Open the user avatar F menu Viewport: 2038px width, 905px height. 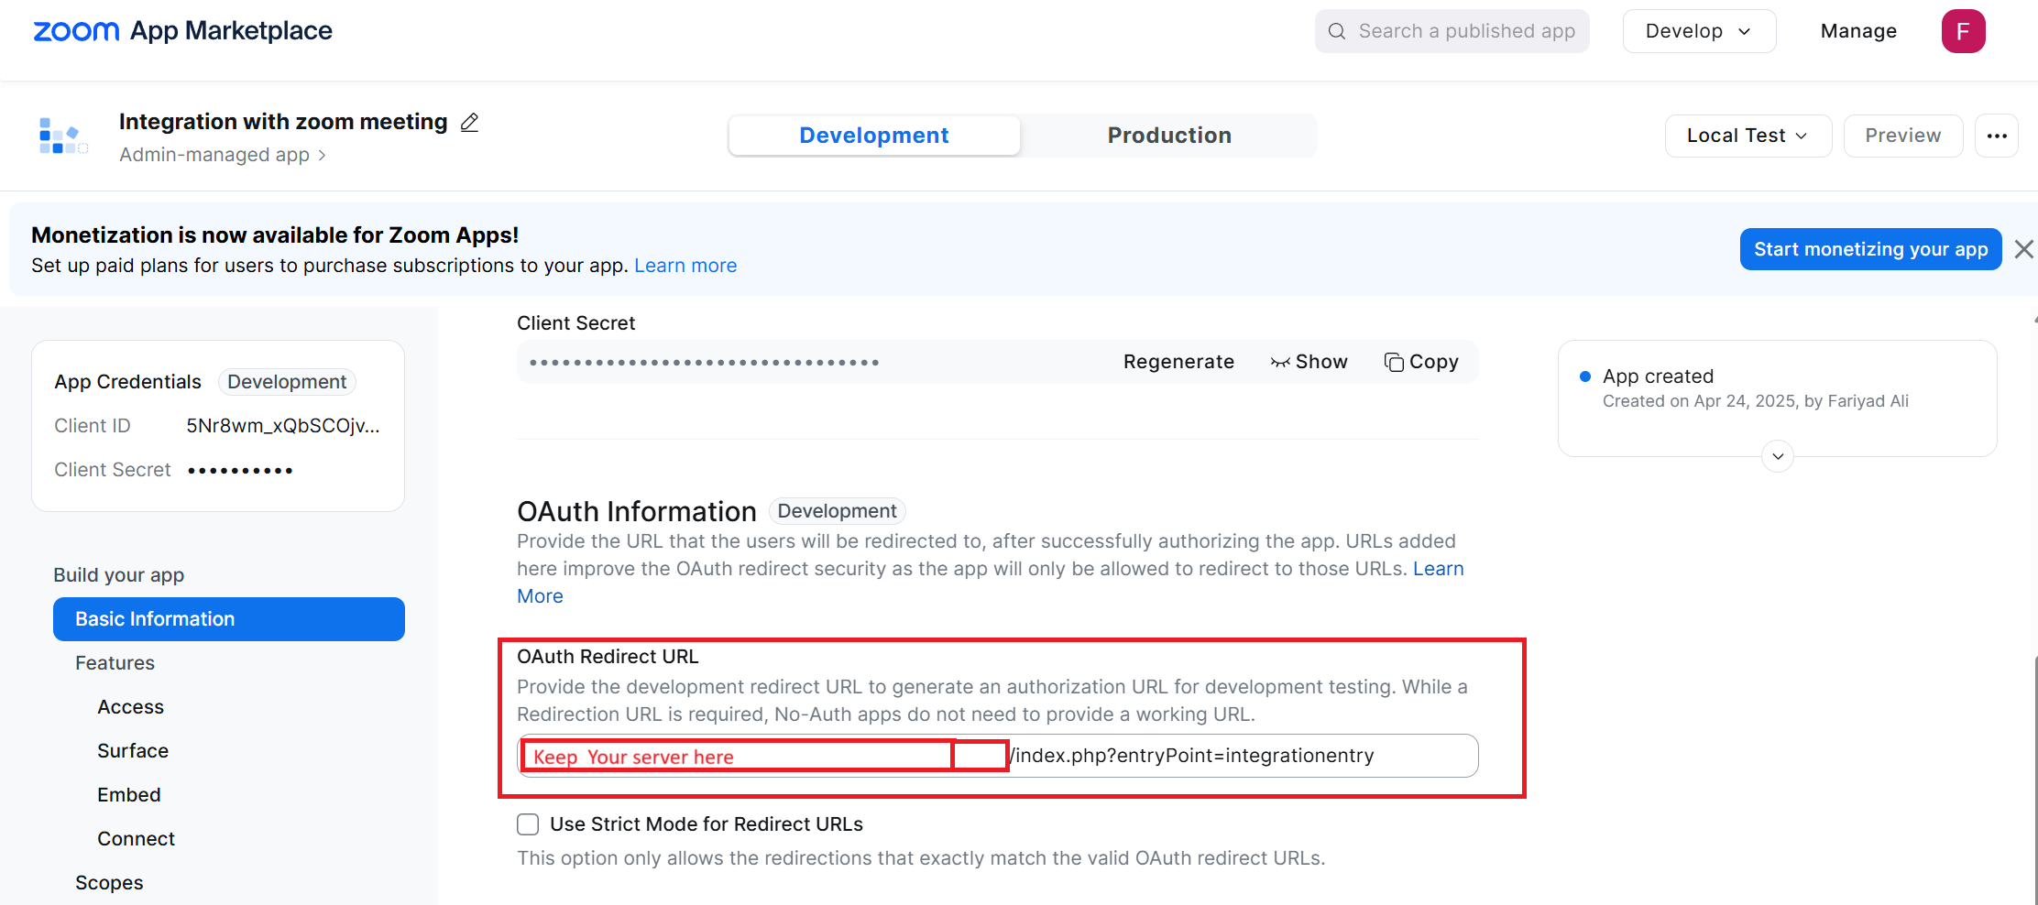pos(1963,31)
